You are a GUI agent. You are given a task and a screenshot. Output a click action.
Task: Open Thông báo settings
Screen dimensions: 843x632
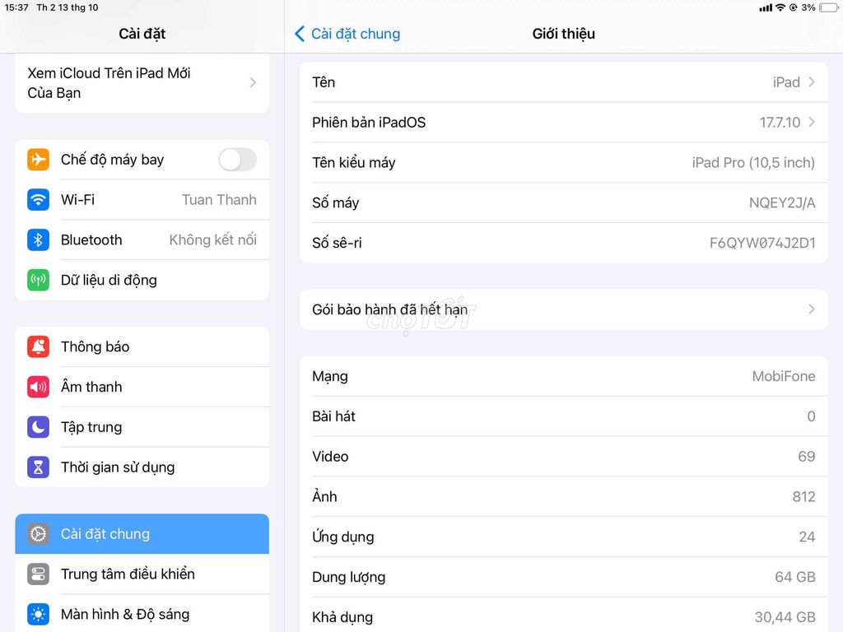pos(142,346)
